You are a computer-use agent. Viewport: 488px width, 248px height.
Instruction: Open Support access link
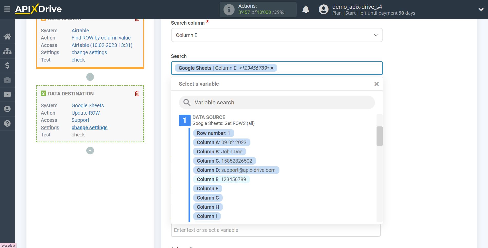pyautogui.click(x=80, y=120)
